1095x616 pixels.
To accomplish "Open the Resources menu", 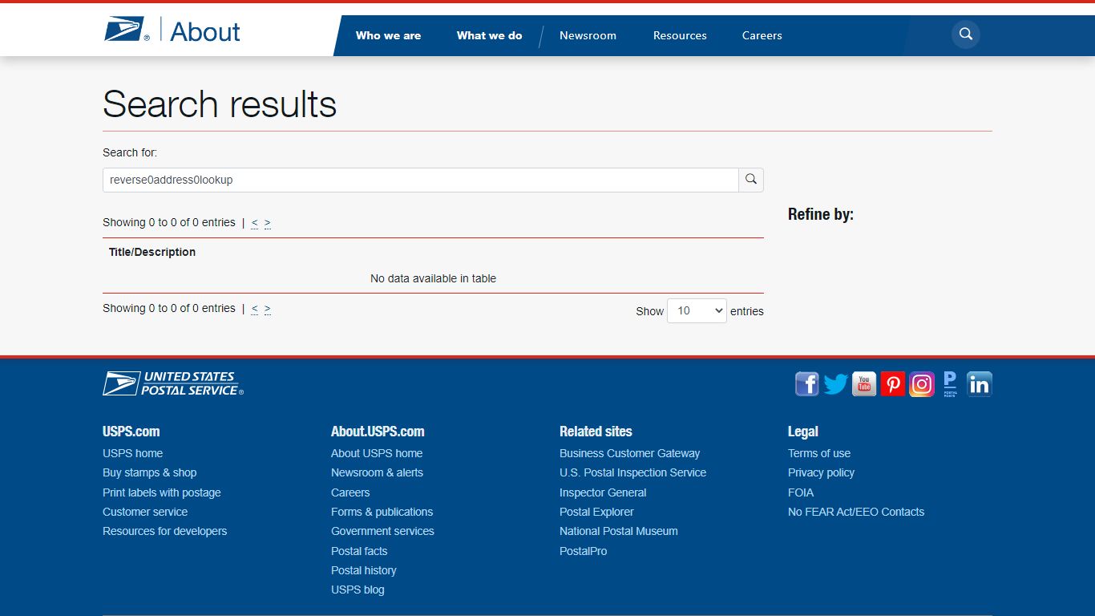I will pos(680,35).
